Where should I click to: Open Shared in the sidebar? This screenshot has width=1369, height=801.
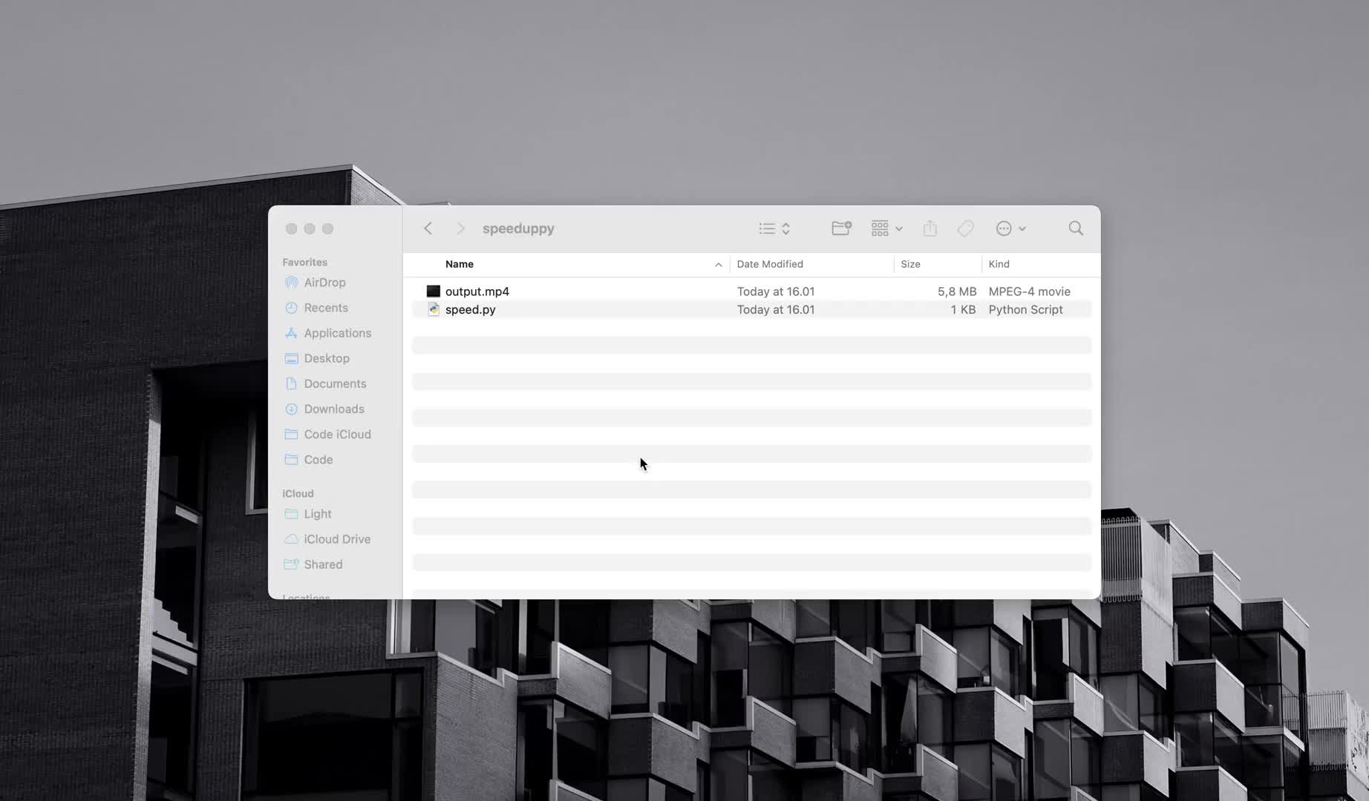[x=323, y=564]
